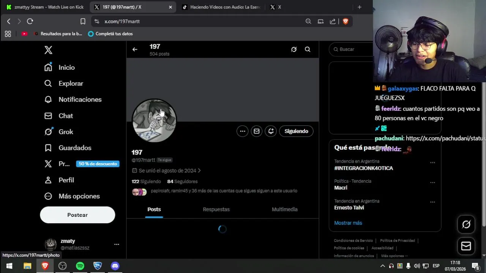
Task: Click the X logo in sidebar
Action: click(x=48, y=50)
